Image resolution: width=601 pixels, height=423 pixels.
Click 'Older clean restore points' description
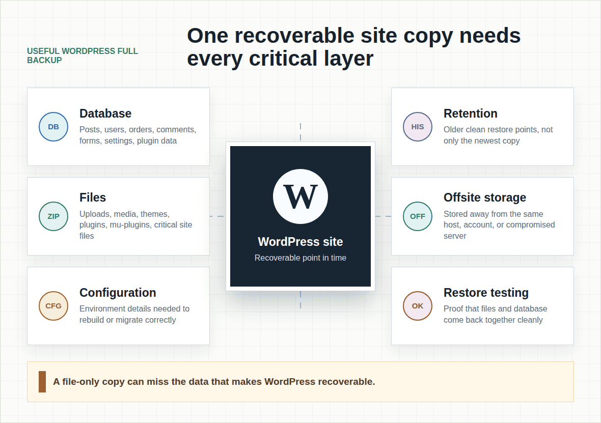coord(498,135)
